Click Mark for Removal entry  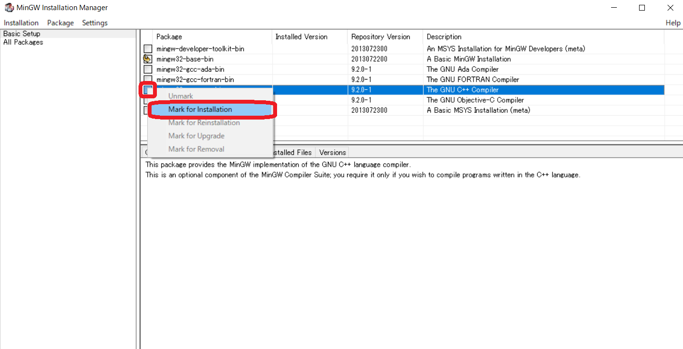point(211,149)
